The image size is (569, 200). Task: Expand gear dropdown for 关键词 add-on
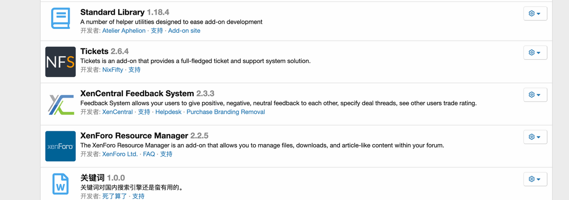coord(535,179)
